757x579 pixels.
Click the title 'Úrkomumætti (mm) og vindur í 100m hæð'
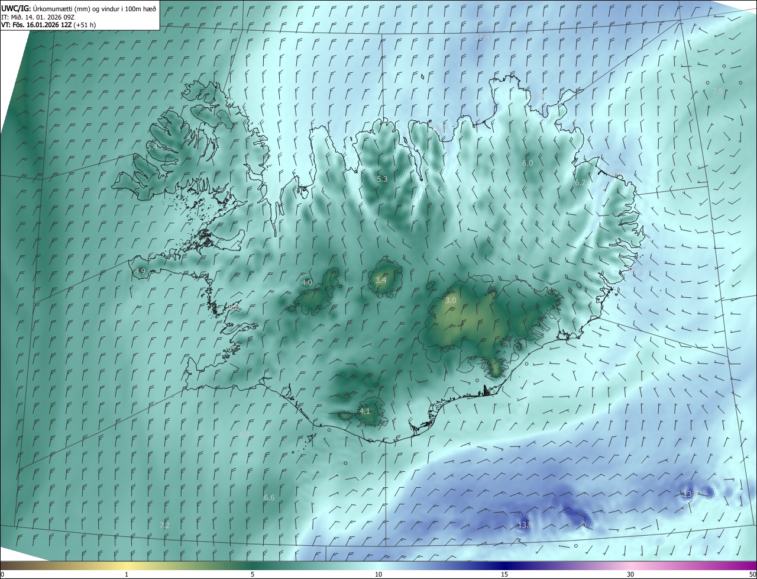(93, 8)
